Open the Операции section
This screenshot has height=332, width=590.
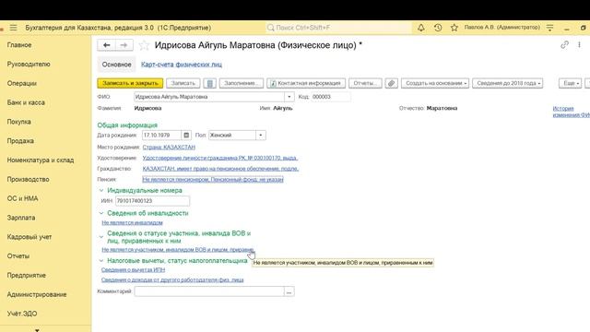(22, 83)
